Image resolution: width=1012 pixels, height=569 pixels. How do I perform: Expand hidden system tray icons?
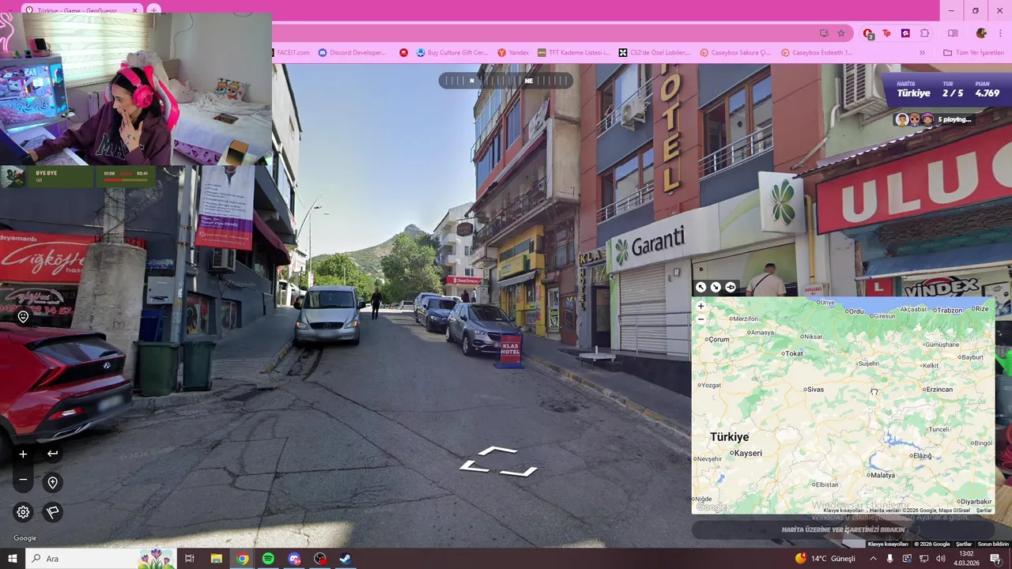[x=873, y=559]
